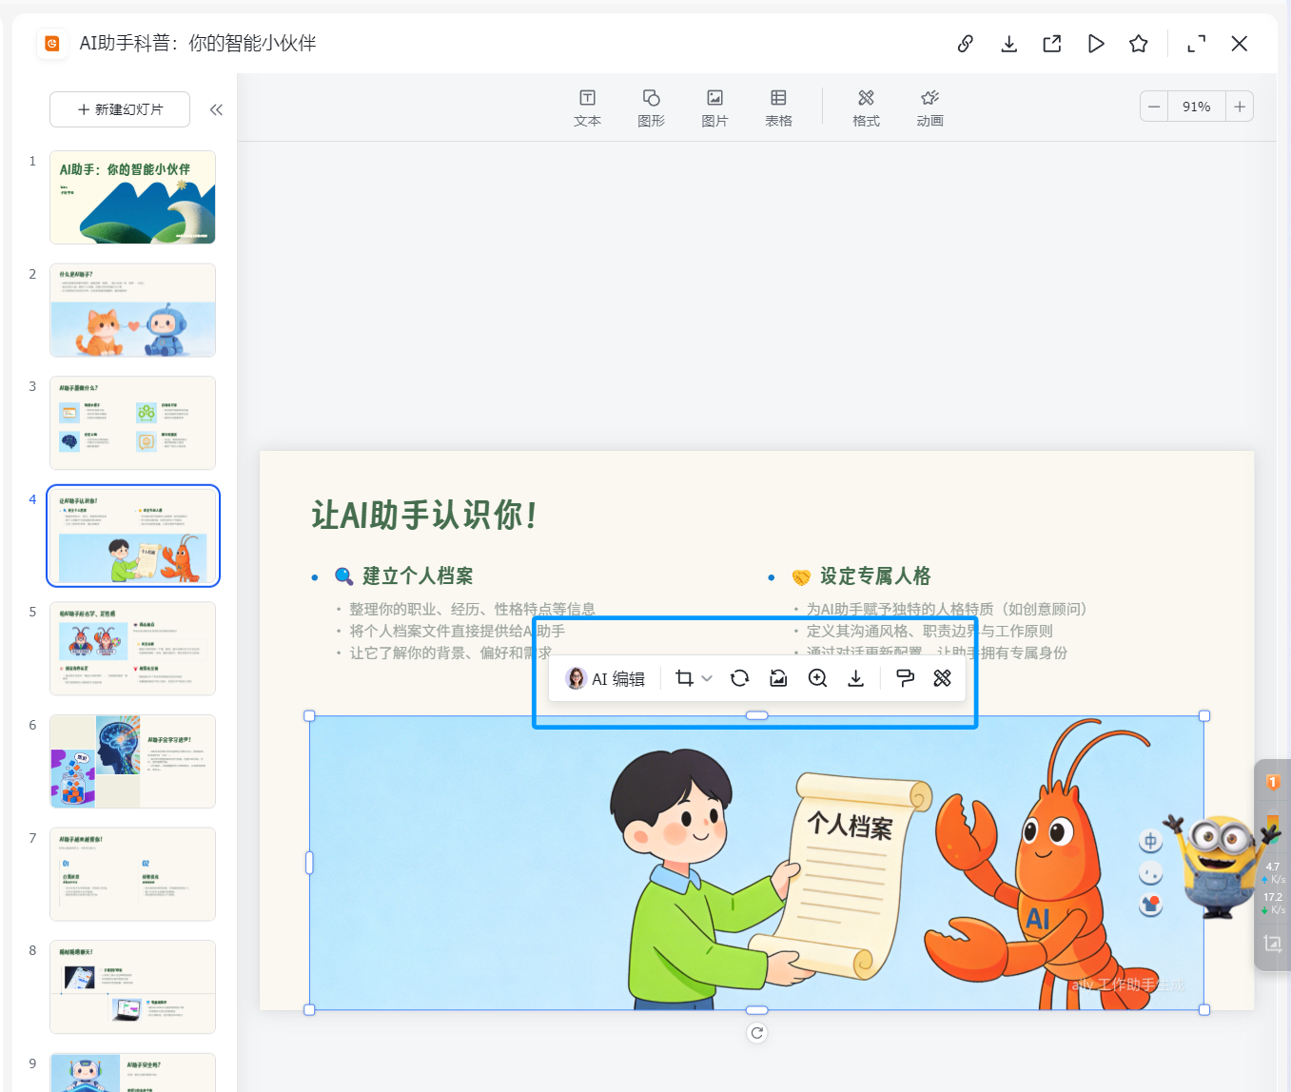
Task: Click the Minions desktop mascot
Action: [x=1220, y=866]
